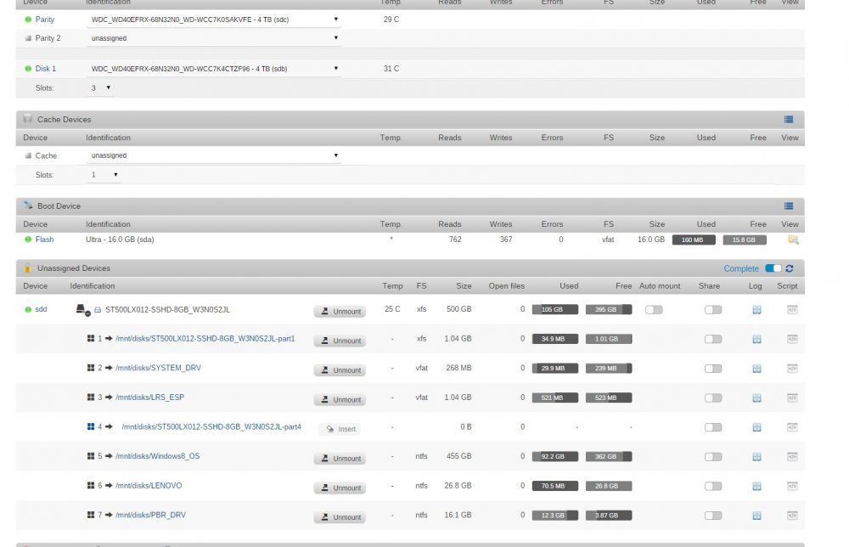Browse /mnt/disks/Windows8_OS mount point

pyautogui.click(x=158, y=456)
